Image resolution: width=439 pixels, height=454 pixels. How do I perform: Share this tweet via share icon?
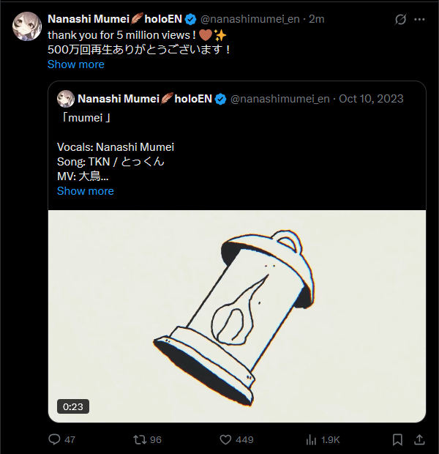[x=419, y=439]
